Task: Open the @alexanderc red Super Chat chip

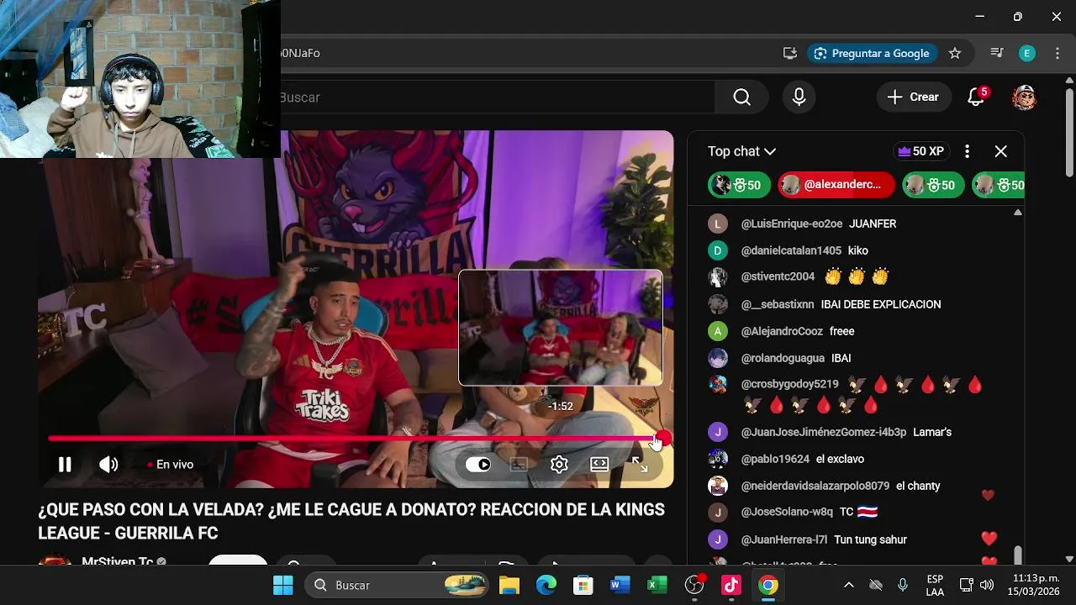Action: point(836,185)
